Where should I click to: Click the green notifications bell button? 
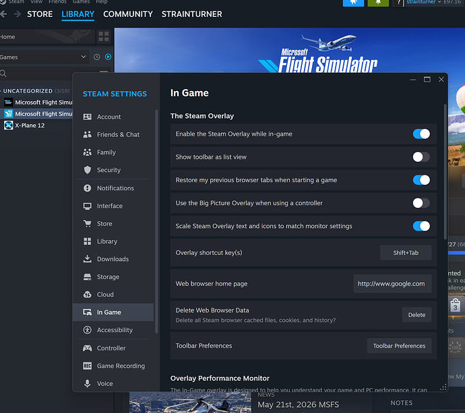pyautogui.click(x=378, y=3)
